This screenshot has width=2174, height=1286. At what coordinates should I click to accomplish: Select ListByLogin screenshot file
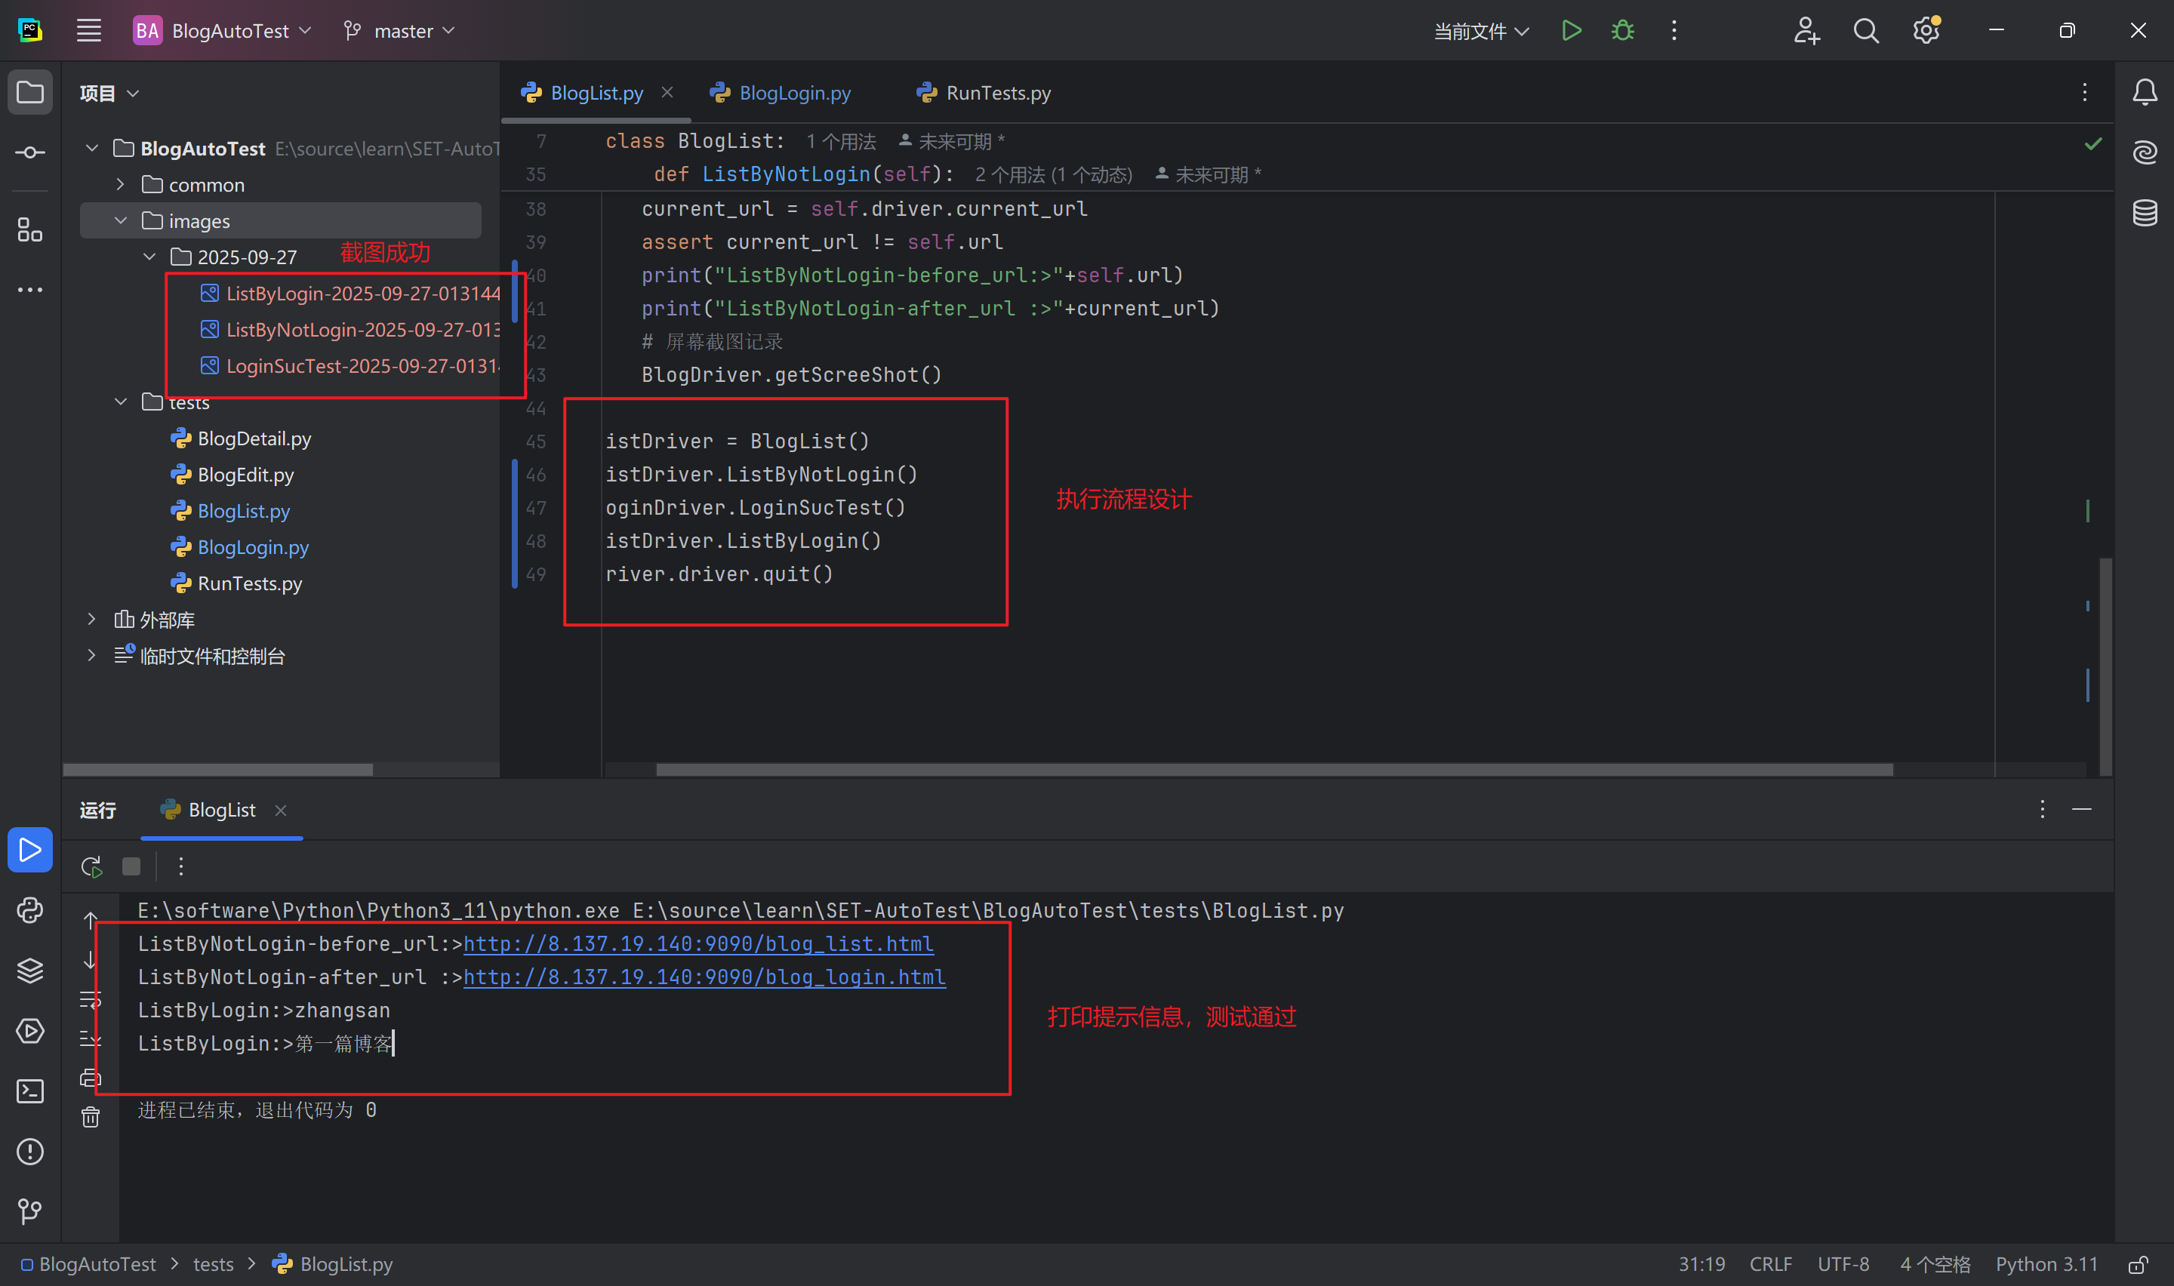click(x=350, y=293)
